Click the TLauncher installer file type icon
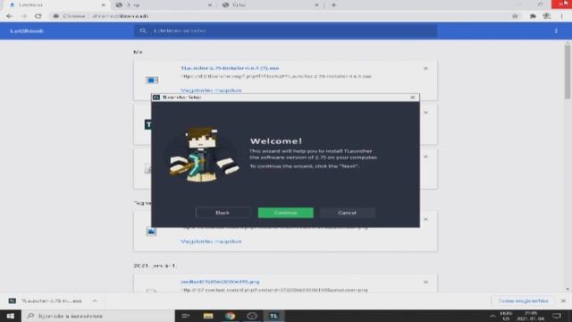 [x=152, y=80]
